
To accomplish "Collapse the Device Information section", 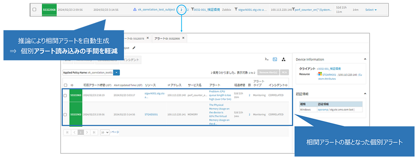I will (365, 59).
